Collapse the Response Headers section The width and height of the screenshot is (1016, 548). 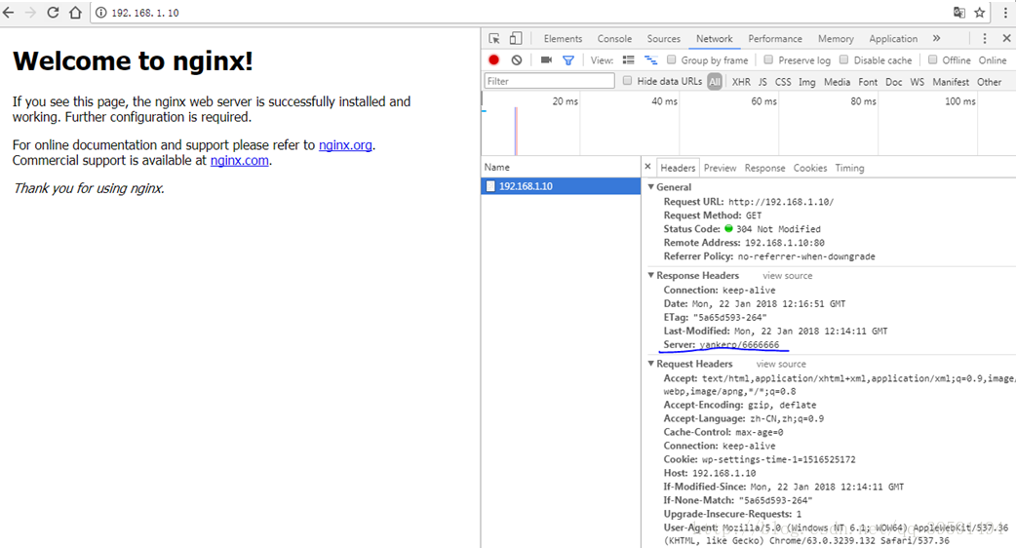coord(651,276)
